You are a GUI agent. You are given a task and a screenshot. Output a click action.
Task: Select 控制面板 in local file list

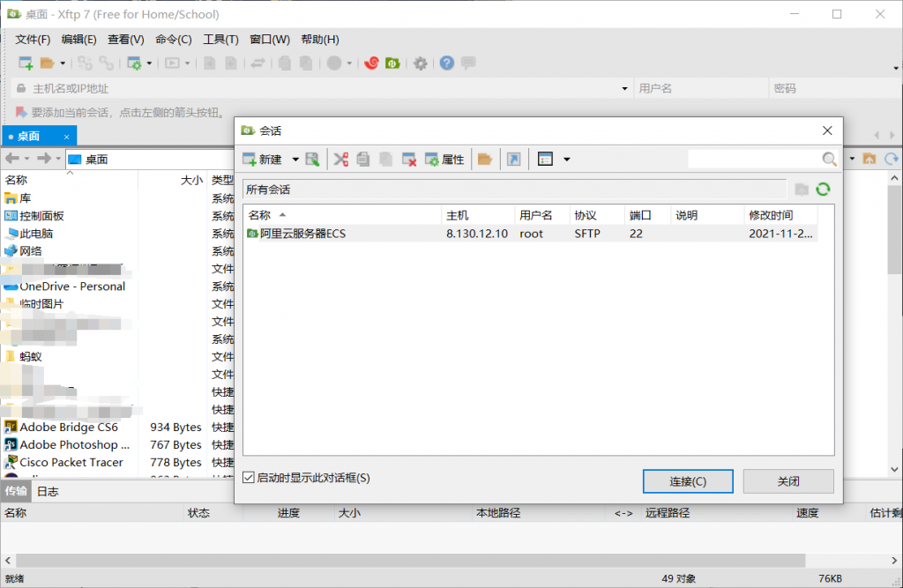pyautogui.click(x=34, y=216)
